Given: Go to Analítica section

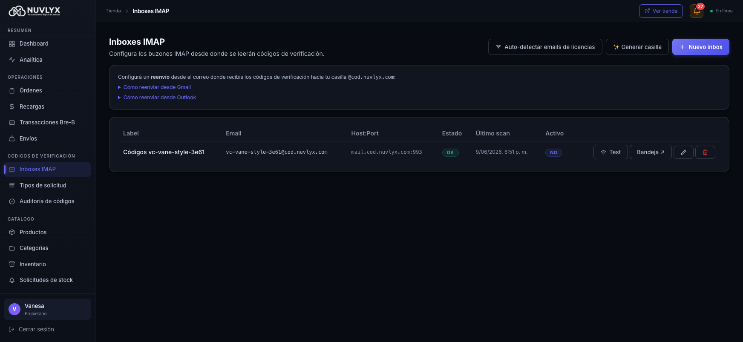Looking at the screenshot, I should (x=47, y=60).
